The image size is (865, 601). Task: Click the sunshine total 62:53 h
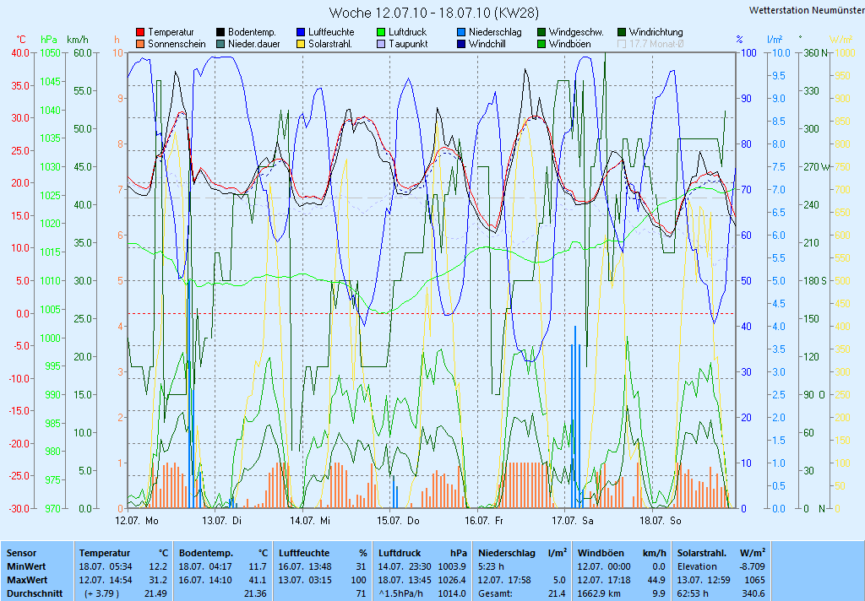click(693, 594)
